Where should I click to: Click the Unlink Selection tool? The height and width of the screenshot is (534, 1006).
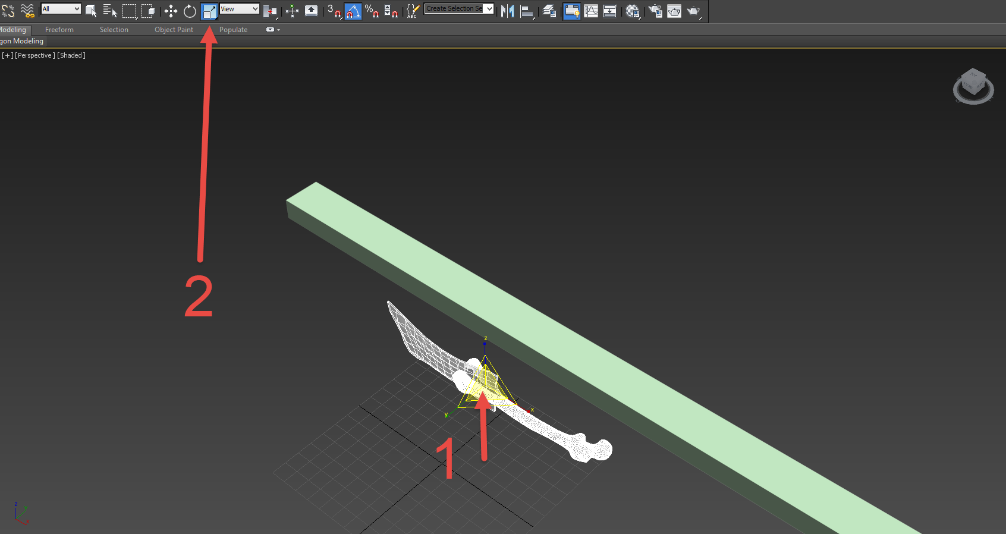pos(8,11)
